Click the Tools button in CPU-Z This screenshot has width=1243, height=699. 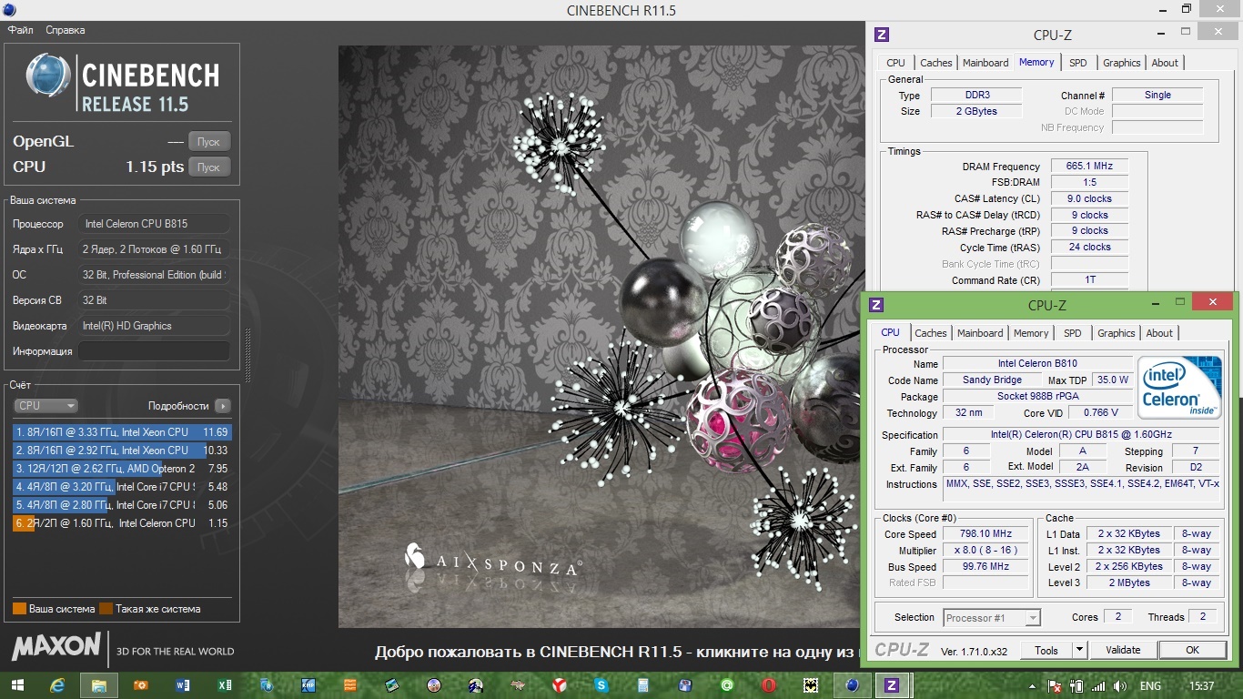1046,650
